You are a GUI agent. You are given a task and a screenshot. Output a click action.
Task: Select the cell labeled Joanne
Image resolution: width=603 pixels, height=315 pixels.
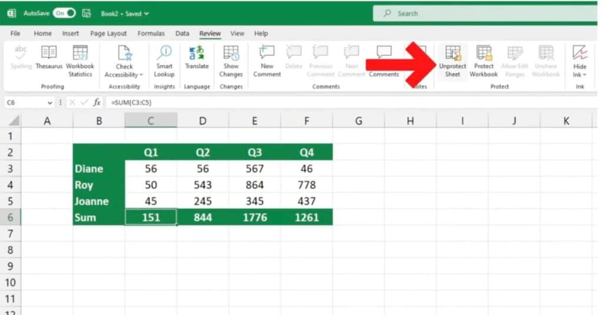point(99,202)
